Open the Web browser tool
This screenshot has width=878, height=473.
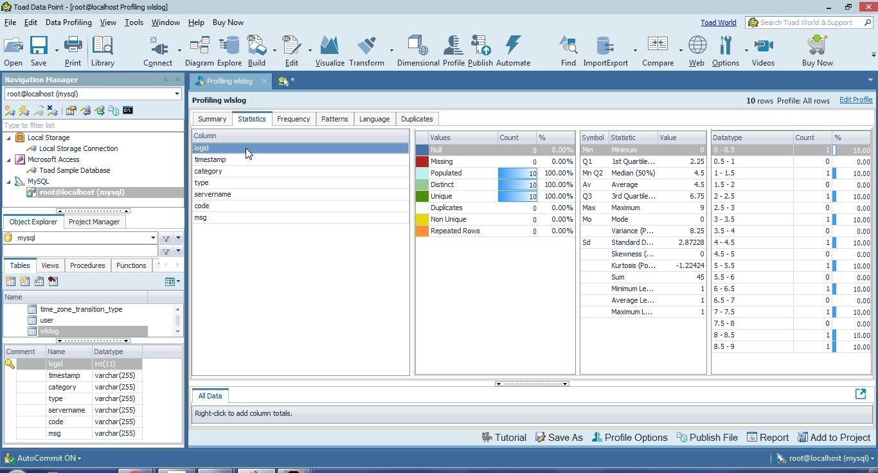tap(697, 51)
